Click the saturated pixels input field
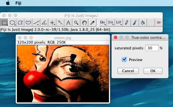The height and width of the screenshot is (107, 173). (152, 48)
